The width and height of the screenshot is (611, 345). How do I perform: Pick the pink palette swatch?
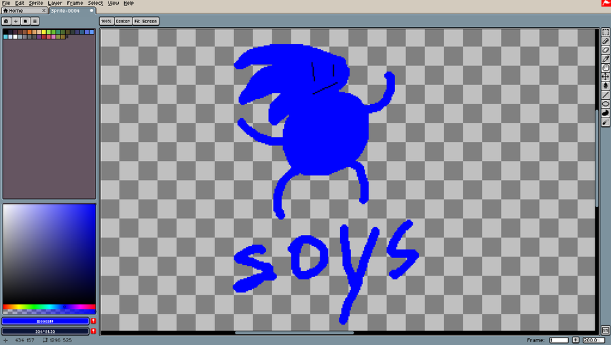click(x=54, y=37)
